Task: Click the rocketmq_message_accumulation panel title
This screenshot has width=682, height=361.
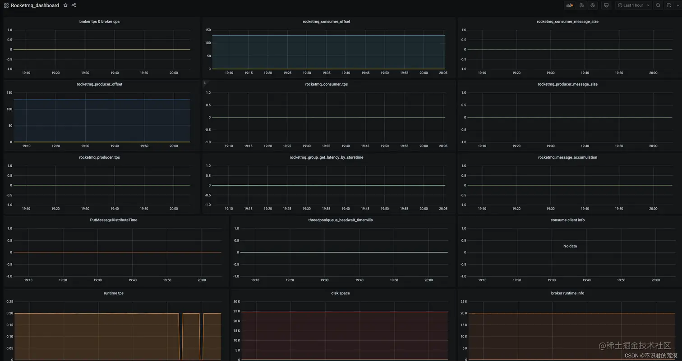Action: 567,157
